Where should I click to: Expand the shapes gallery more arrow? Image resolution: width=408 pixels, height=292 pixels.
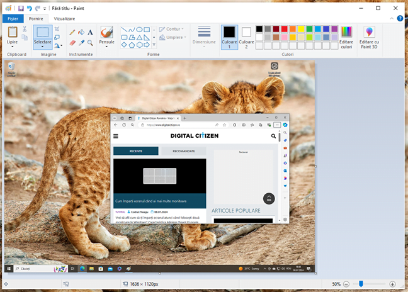coord(154,45)
